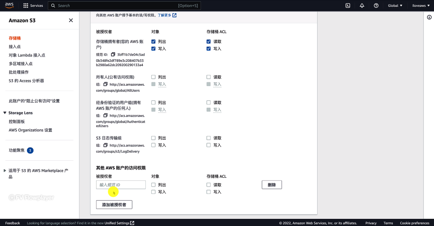Open external link icon beside 了解更多
The image size is (434, 226).
click(x=174, y=15)
